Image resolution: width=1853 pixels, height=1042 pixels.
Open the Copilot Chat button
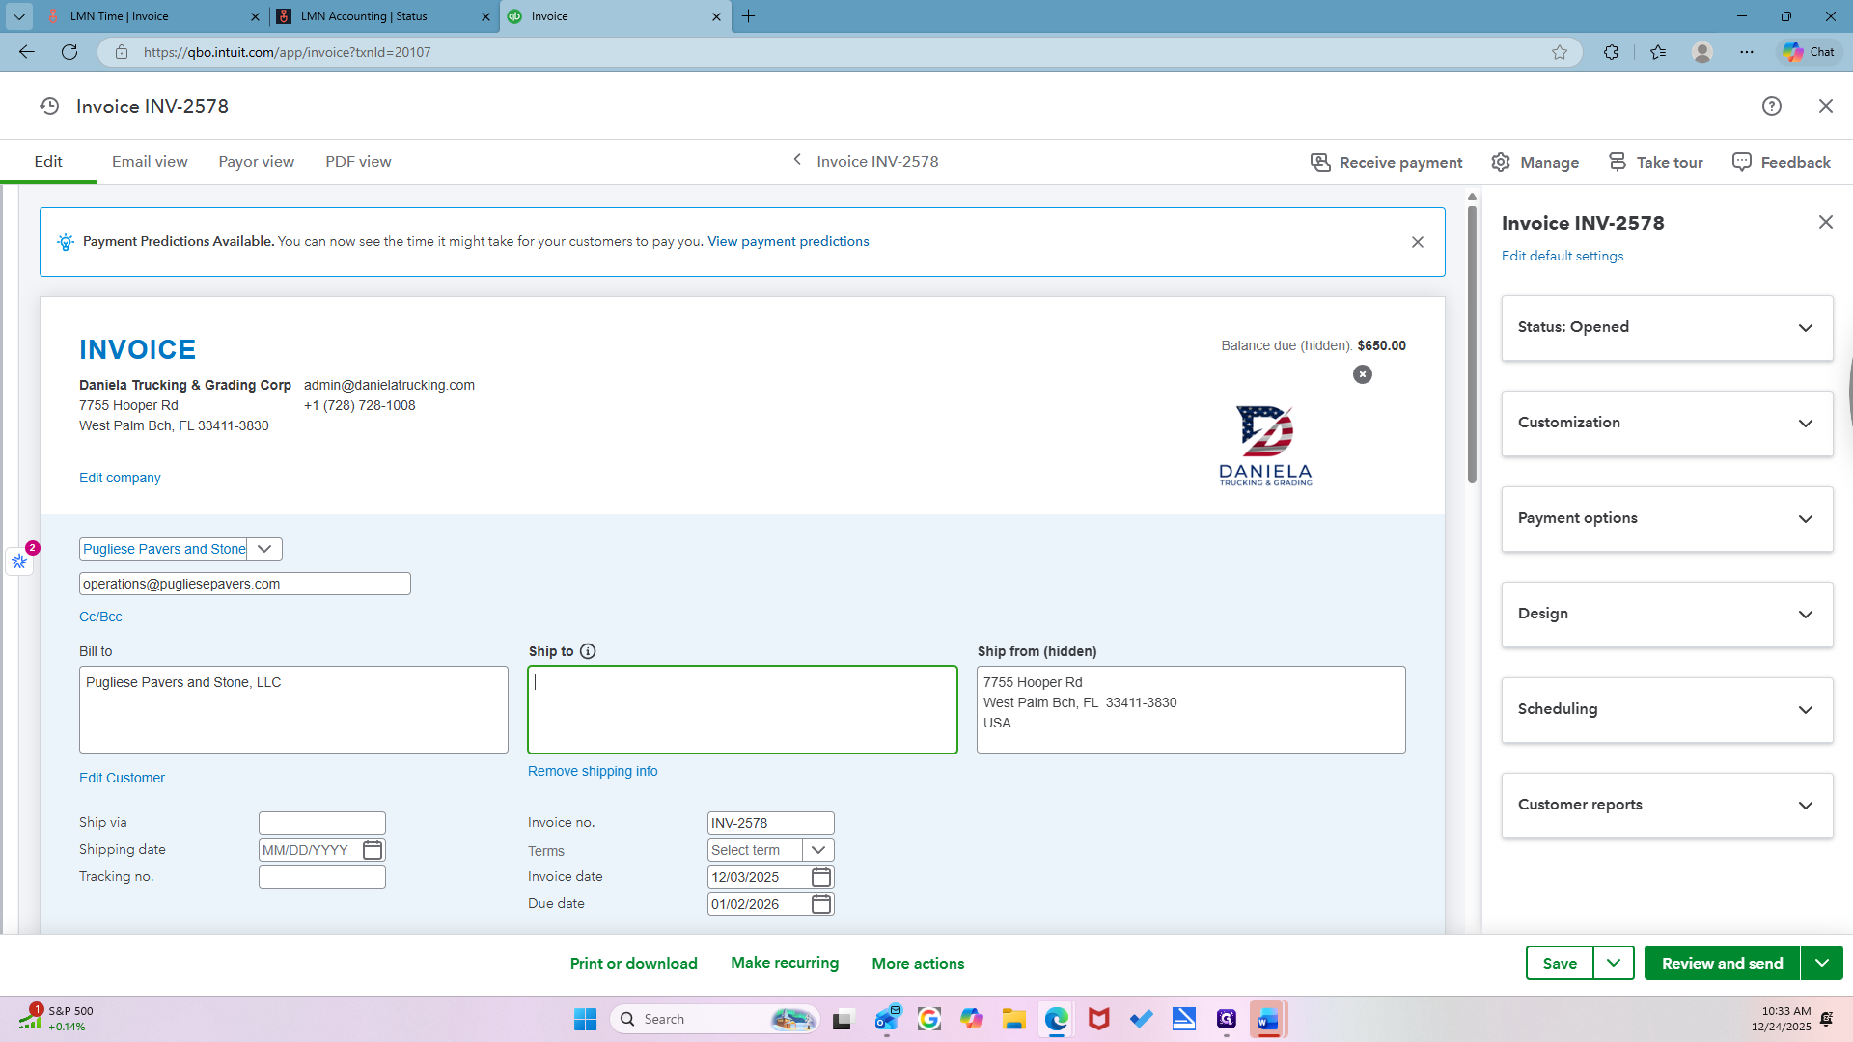click(1809, 52)
